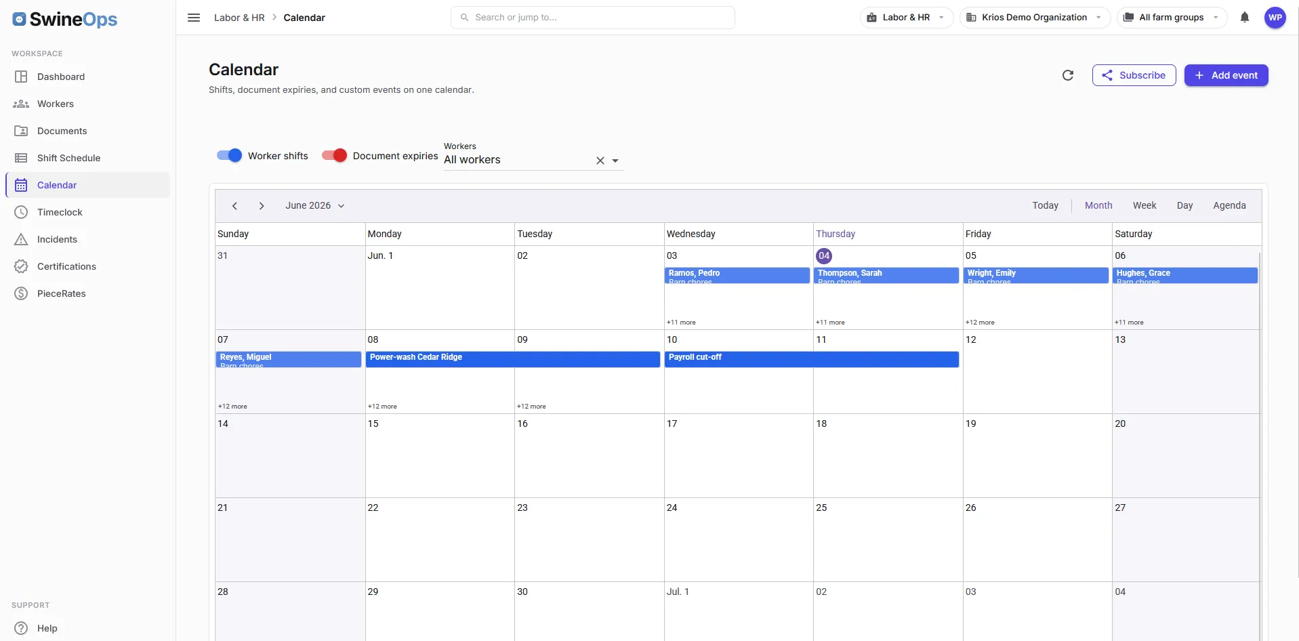The width and height of the screenshot is (1299, 641).
Task: Click the Jul. 1 date cell label
Action: coord(678,592)
